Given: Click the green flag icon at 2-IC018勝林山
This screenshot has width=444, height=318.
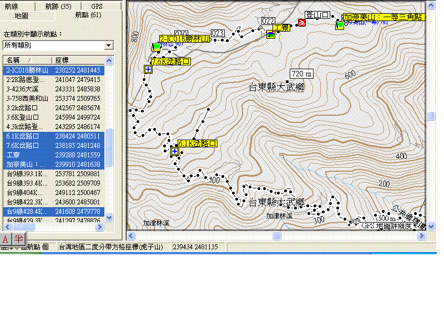Looking at the screenshot, I should (156, 47).
